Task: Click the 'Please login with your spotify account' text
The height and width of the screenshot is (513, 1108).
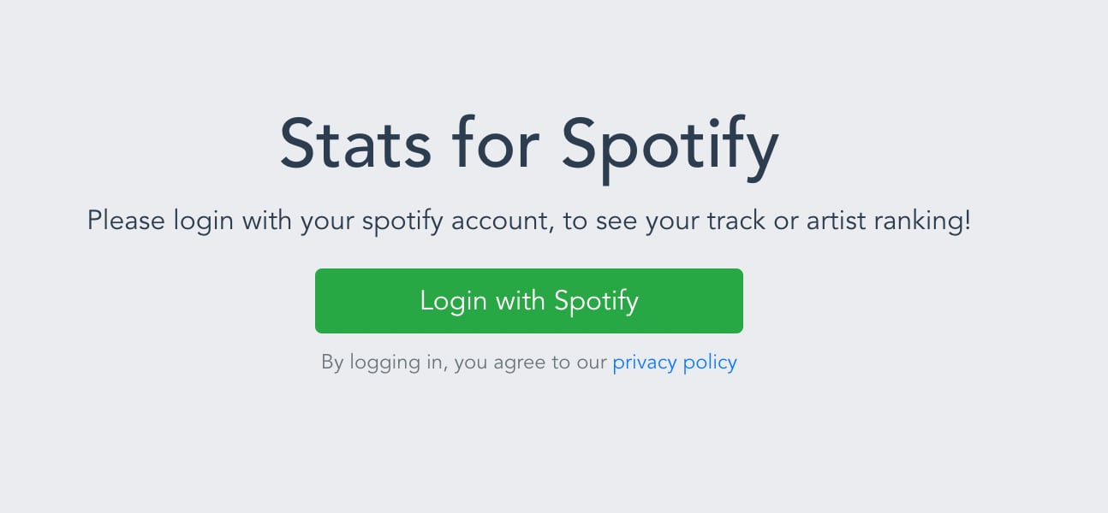Action: click(528, 221)
